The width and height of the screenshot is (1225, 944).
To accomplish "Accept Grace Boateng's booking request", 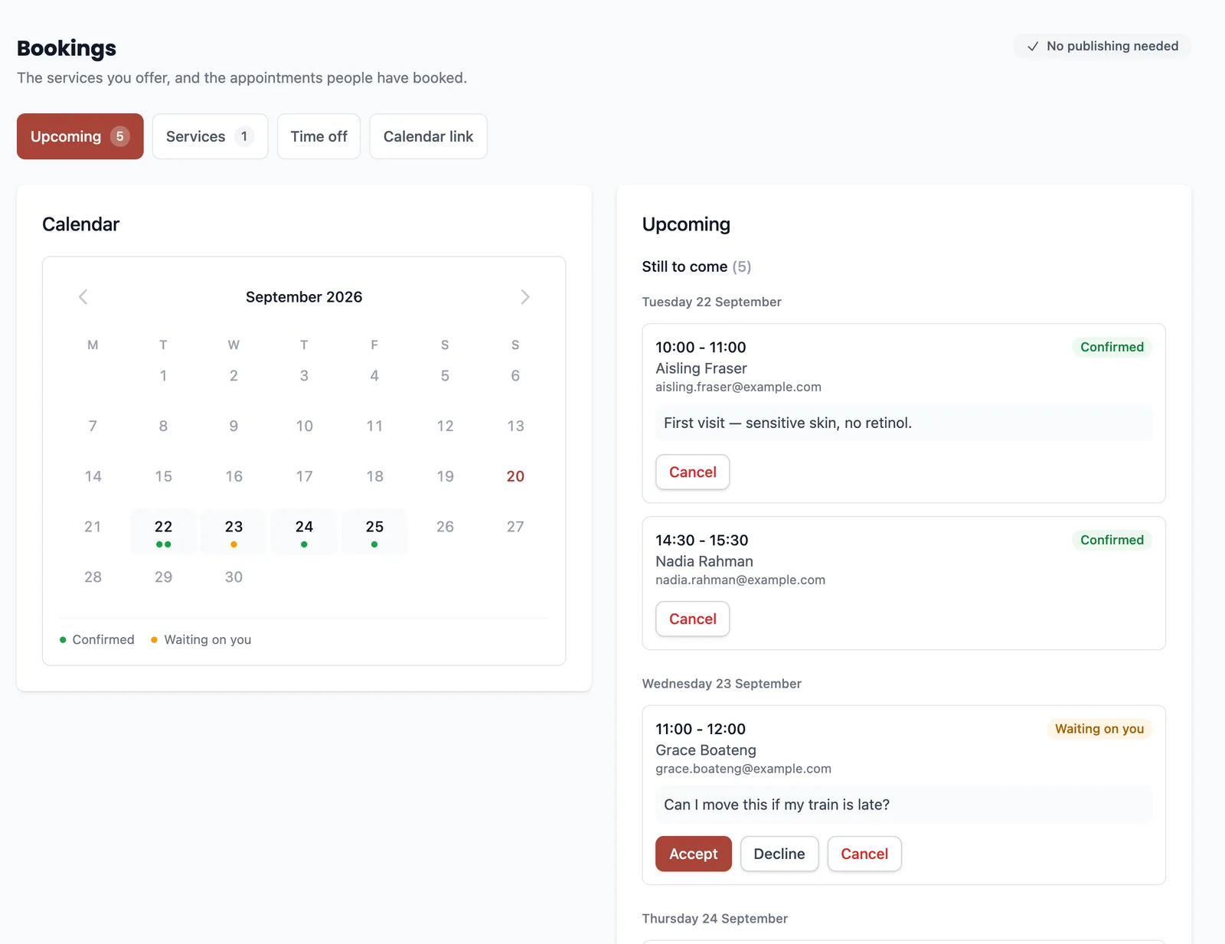I will [694, 854].
